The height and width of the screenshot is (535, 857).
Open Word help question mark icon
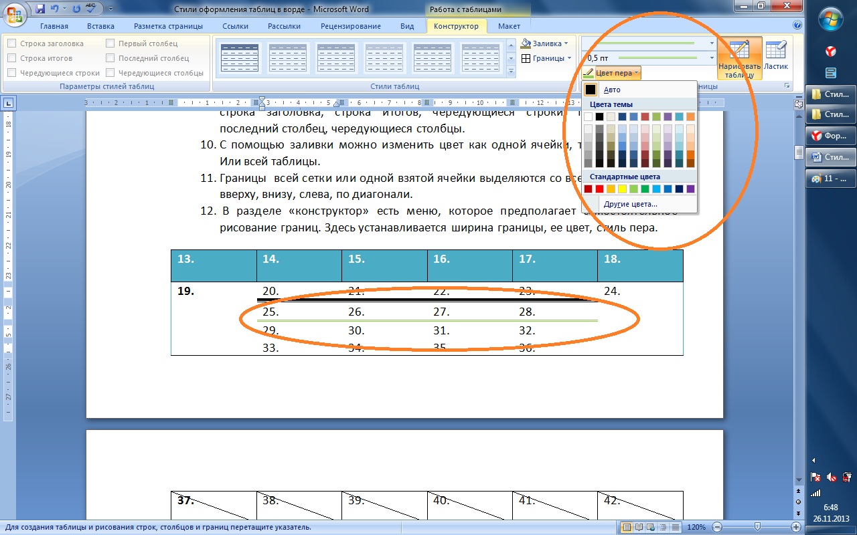(x=797, y=25)
